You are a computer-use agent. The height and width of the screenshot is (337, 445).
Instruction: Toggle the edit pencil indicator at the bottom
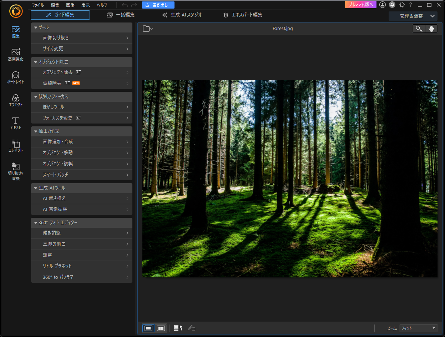191,328
